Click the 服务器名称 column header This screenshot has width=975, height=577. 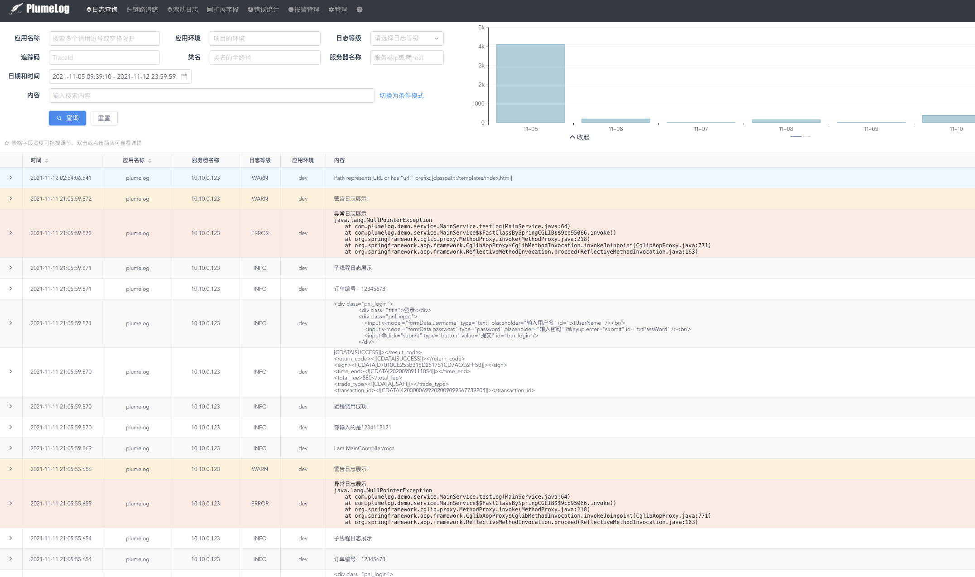click(x=206, y=160)
